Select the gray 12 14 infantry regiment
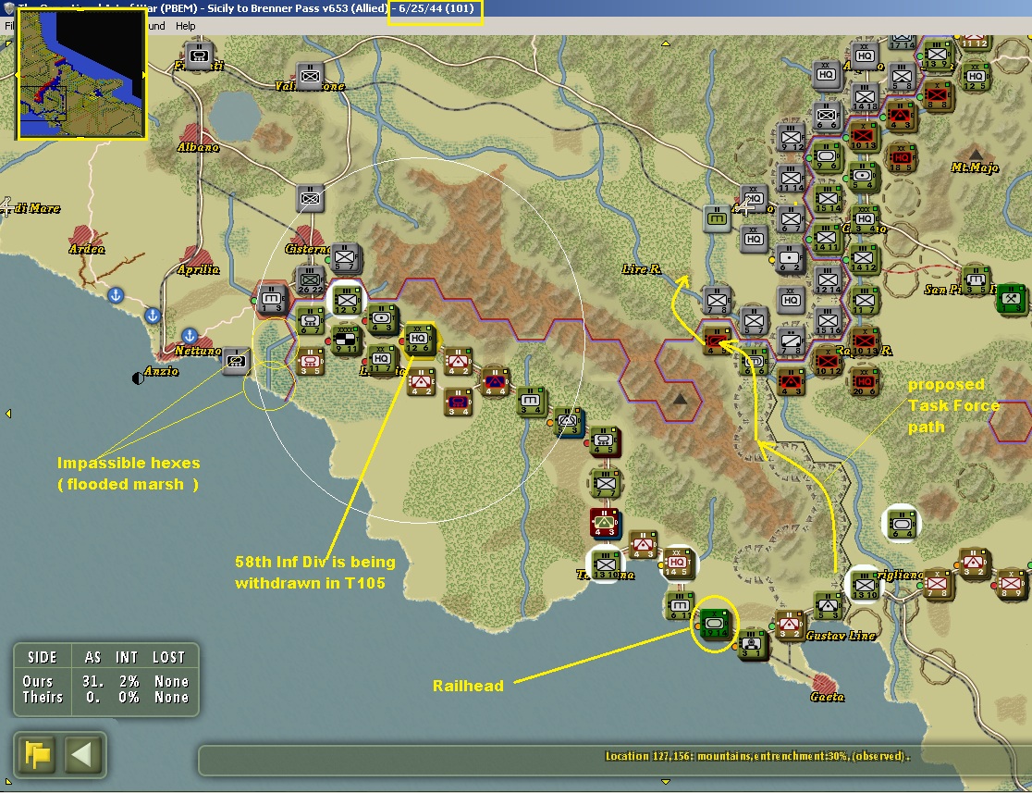This screenshot has height=793, width=1032. [828, 280]
